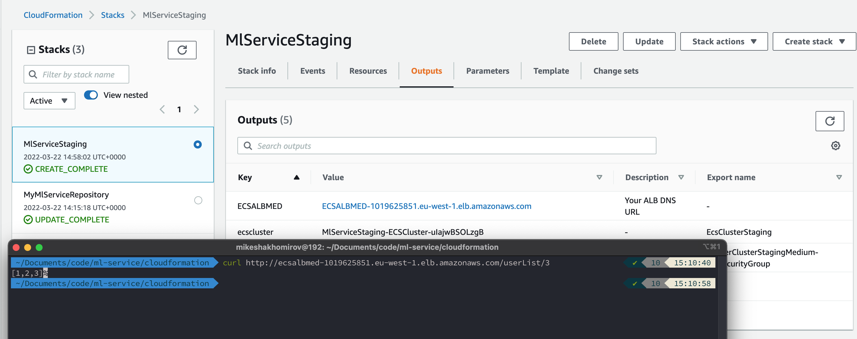
Task: Open the Stack actions dropdown
Action: pyautogui.click(x=723, y=41)
